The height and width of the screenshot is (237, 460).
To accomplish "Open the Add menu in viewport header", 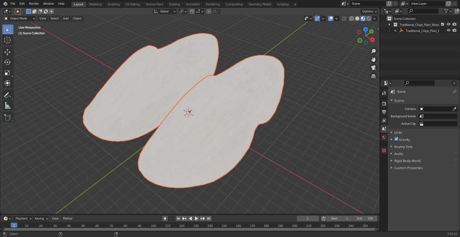I will [66, 18].
